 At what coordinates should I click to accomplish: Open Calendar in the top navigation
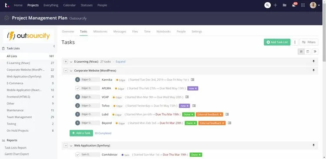click(x=70, y=5)
